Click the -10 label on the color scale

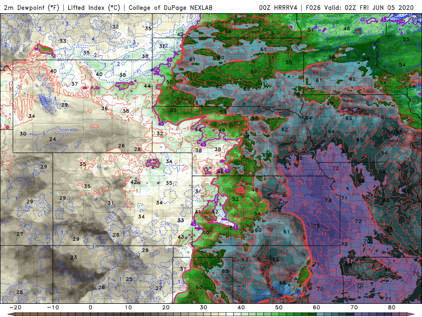pos(53,307)
